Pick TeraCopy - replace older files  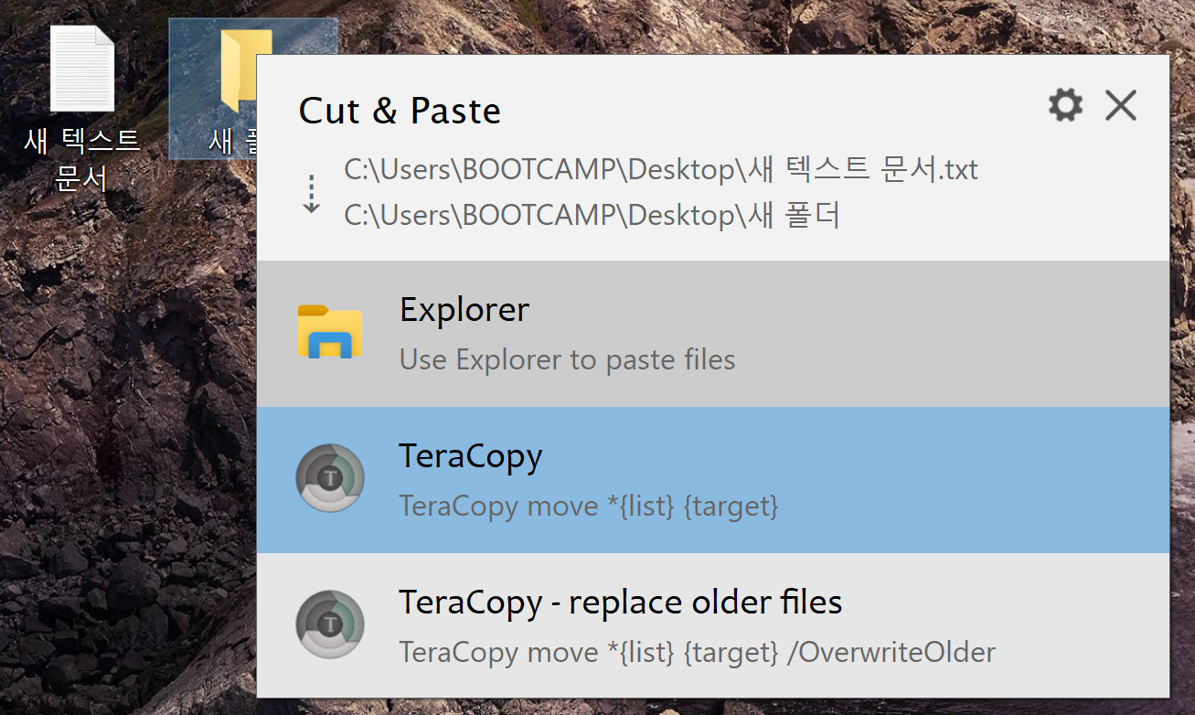[x=713, y=625]
